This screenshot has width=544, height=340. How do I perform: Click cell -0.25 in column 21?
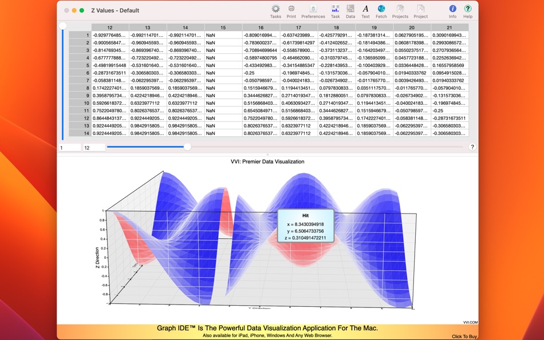point(450,110)
